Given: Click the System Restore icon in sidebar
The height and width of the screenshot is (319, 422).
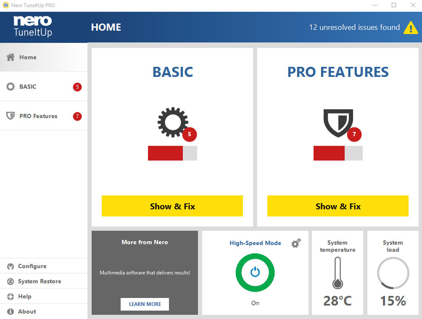Looking at the screenshot, I should point(11,281).
